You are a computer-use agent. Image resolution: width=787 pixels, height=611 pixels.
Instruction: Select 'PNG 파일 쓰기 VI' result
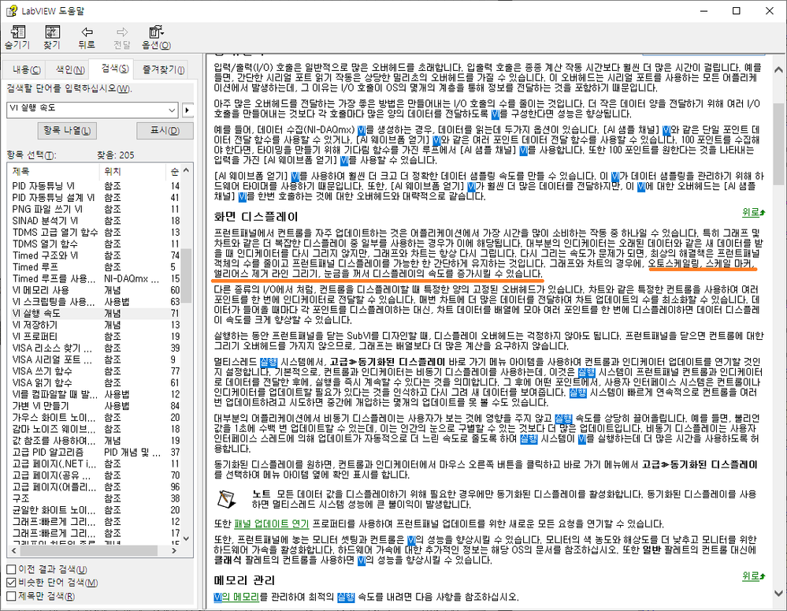coord(95,209)
